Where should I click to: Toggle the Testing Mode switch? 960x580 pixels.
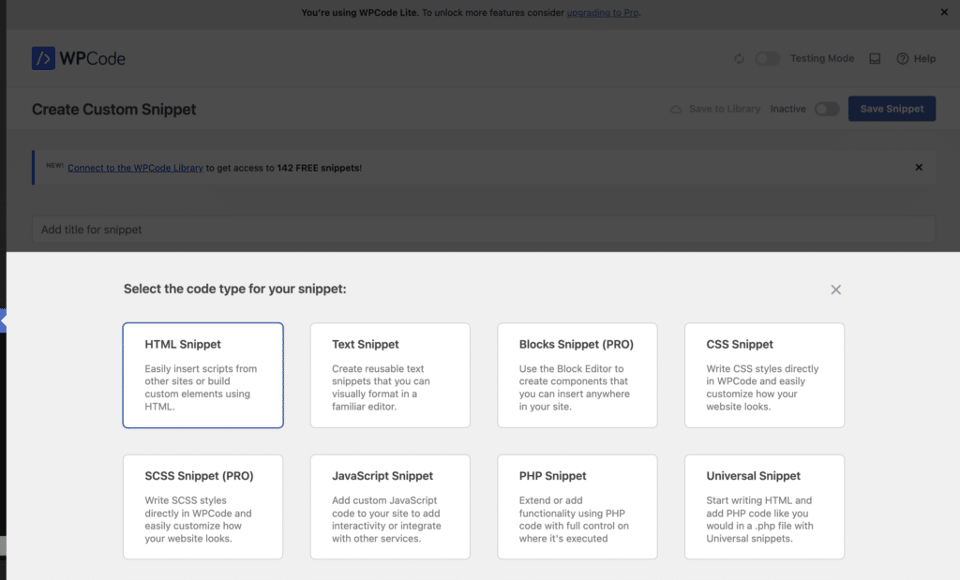coord(767,59)
